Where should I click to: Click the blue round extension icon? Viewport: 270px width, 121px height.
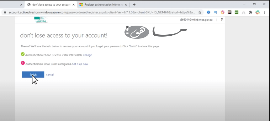click(x=209, y=13)
